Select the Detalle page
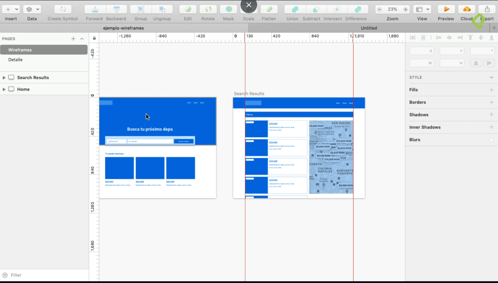Image resolution: width=498 pixels, height=283 pixels. click(x=15, y=60)
